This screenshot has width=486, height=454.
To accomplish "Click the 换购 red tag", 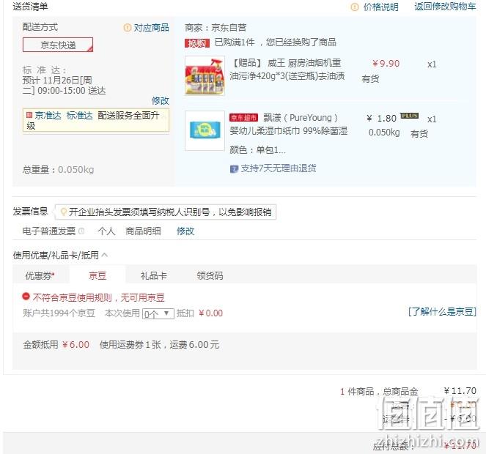I will [197, 43].
